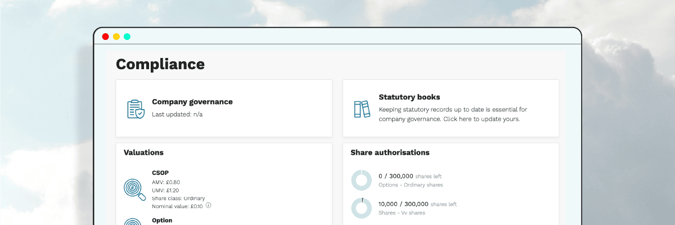The image size is (675, 225).
Task: Click the '10,000 / 300,000 shares left' text
Action: coord(417,204)
